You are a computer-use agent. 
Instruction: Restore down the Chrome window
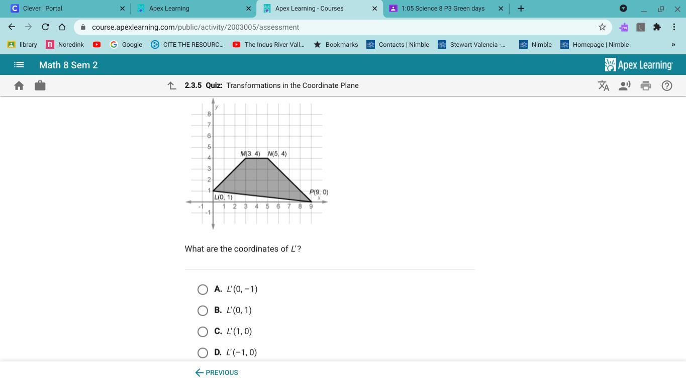click(x=661, y=9)
